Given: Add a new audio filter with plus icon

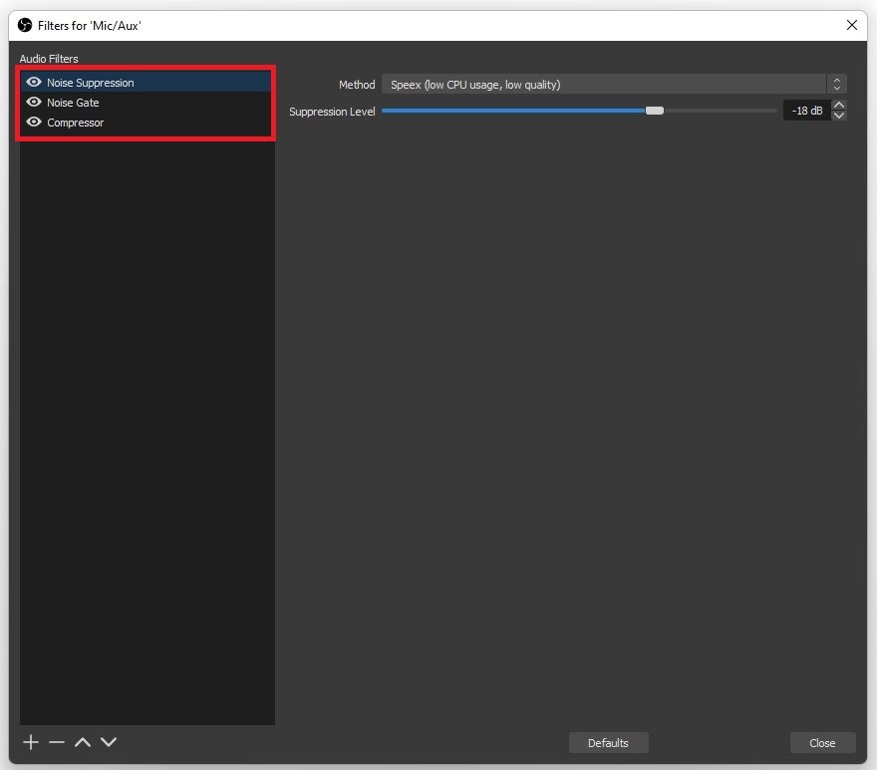Looking at the screenshot, I should (31, 742).
